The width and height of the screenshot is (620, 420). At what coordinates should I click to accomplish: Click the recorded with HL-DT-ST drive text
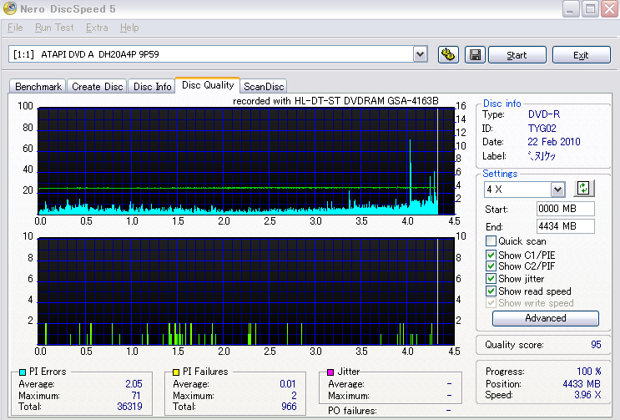click(335, 101)
